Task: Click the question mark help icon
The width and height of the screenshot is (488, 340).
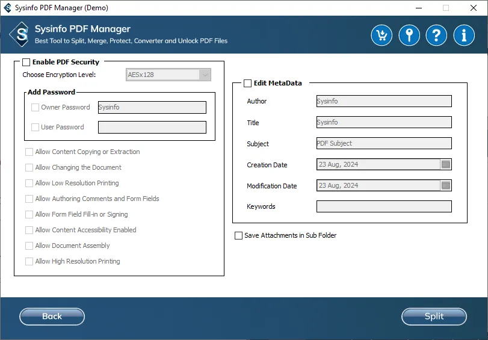Action: pos(436,36)
